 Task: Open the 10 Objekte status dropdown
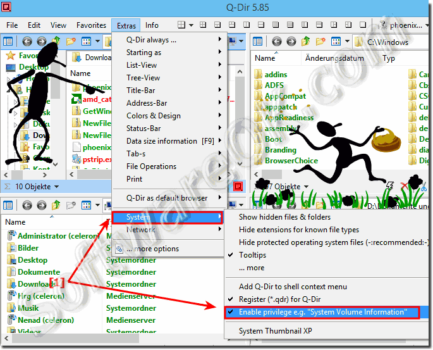(x=57, y=187)
